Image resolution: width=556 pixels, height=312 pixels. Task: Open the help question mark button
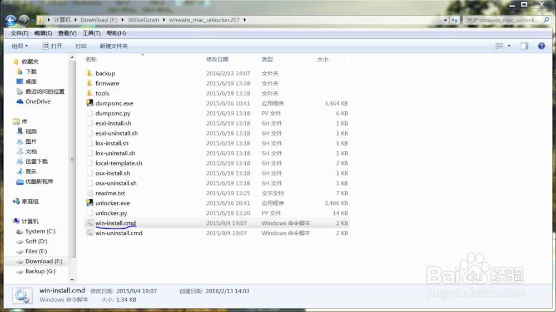pos(541,46)
